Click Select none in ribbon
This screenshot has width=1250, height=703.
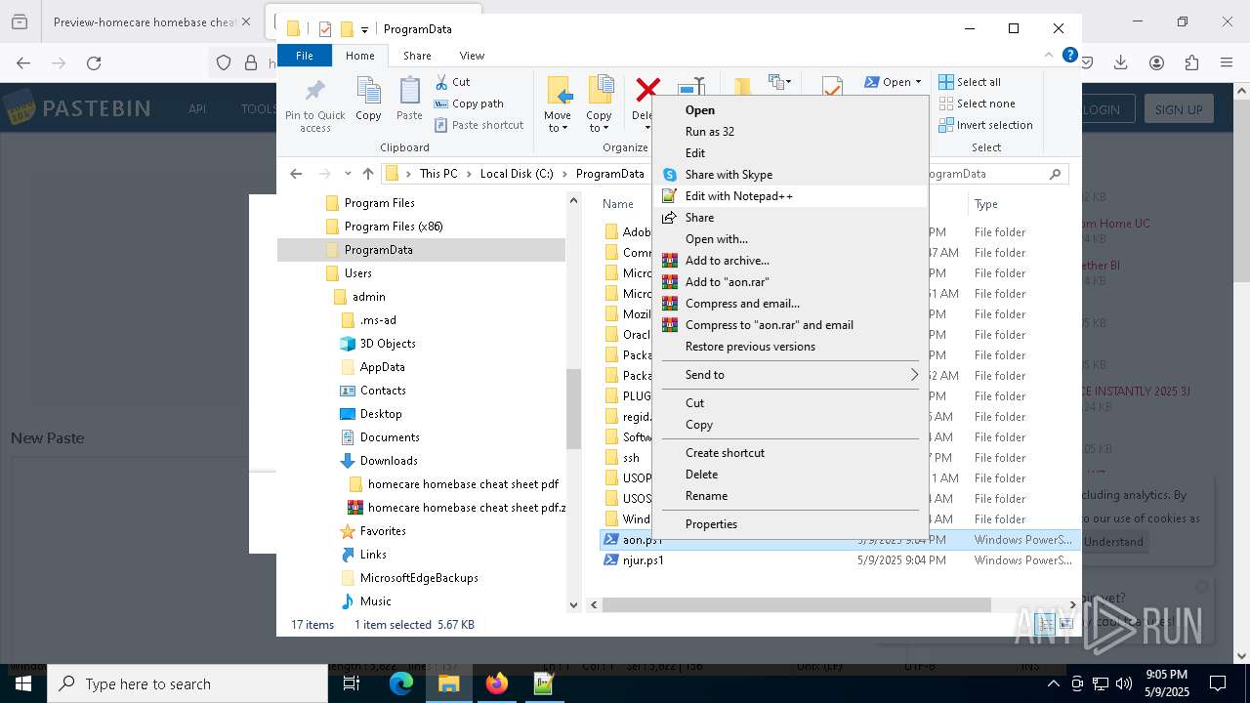[977, 103]
